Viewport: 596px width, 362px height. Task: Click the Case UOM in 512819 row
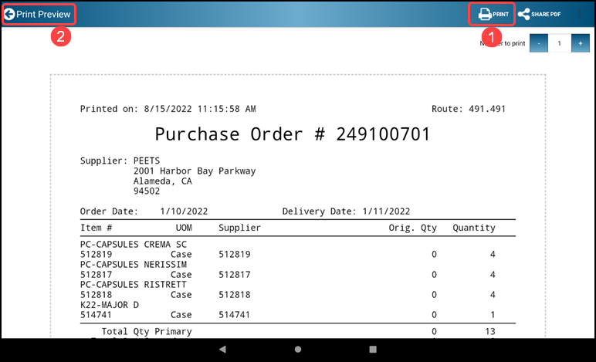pos(181,254)
